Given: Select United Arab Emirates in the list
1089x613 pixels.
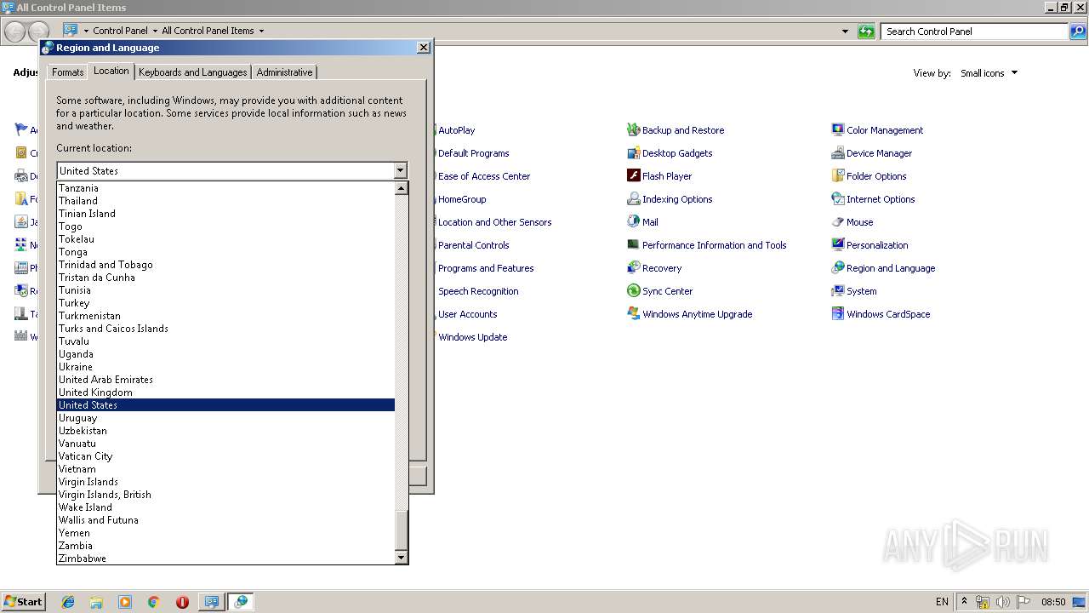Looking at the screenshot, I should point(225,380).
